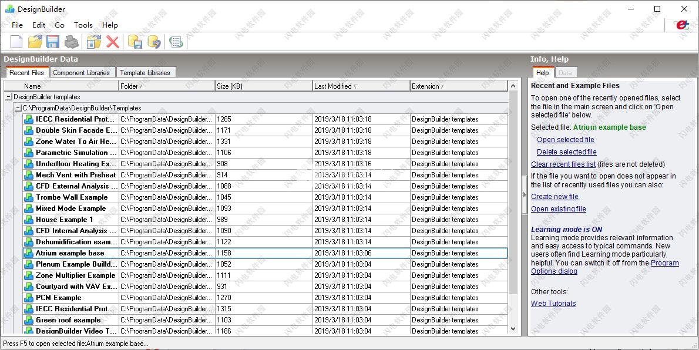
Task: Click the icon beside Atrium example base
Action: (x=29, y=253)
